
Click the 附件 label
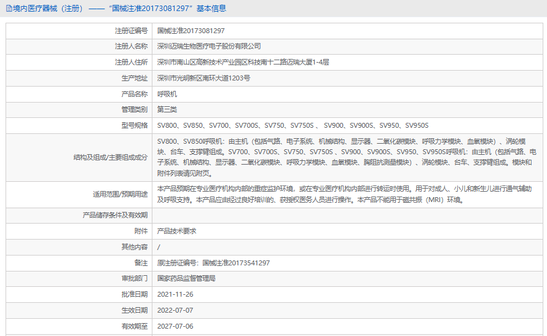(141, 231)
